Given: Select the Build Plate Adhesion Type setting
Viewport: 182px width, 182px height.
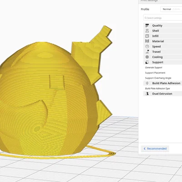Looking at the screenshot, I should tap(157, 88).
